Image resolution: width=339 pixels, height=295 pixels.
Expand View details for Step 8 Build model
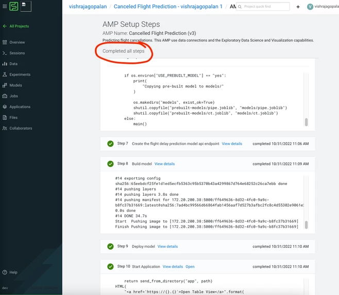[164, 164]
